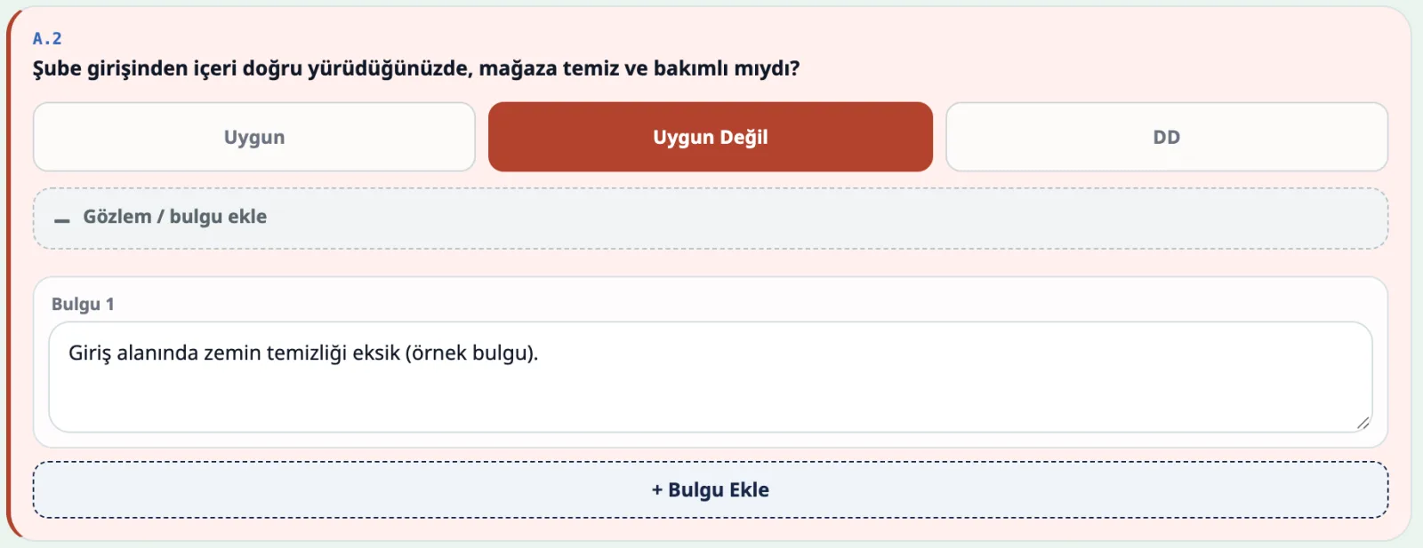Focus the Bulgu 1 text area
This screenshot has width=1423, height=548.
pos(711,377)
